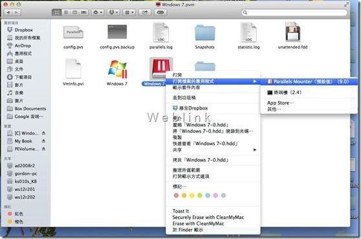The height and width of the screenshot is (239, 361).
Task: Eject the PEVolume drive
Action: (43, 149)
